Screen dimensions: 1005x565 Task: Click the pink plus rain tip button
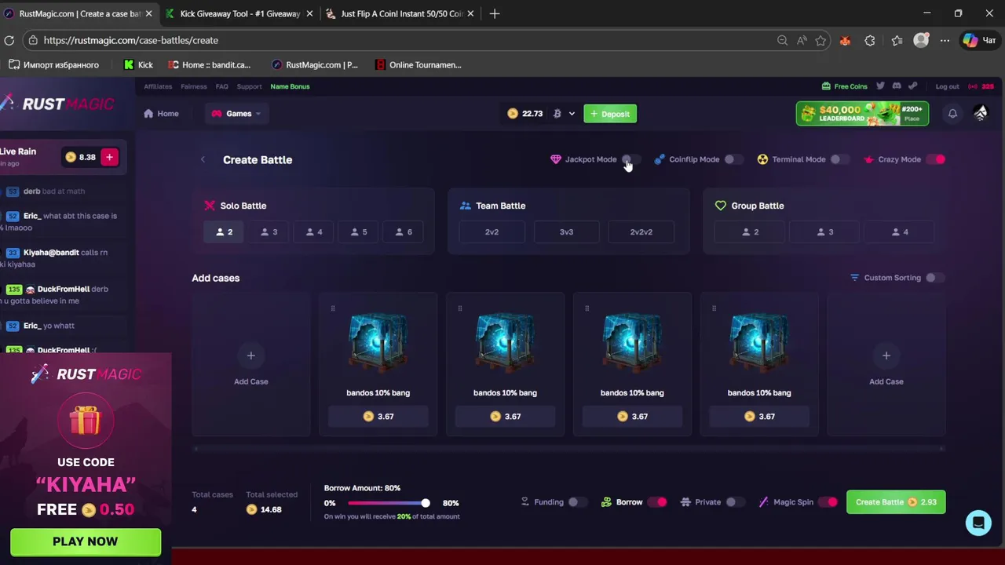coord(109,157)
